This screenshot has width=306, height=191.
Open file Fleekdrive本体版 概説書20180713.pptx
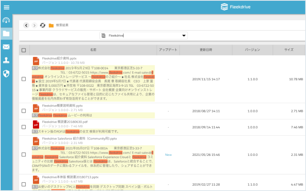[70, 177]
